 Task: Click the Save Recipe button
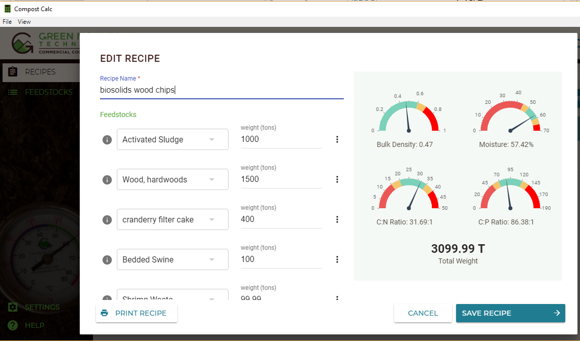click(510, 313)
